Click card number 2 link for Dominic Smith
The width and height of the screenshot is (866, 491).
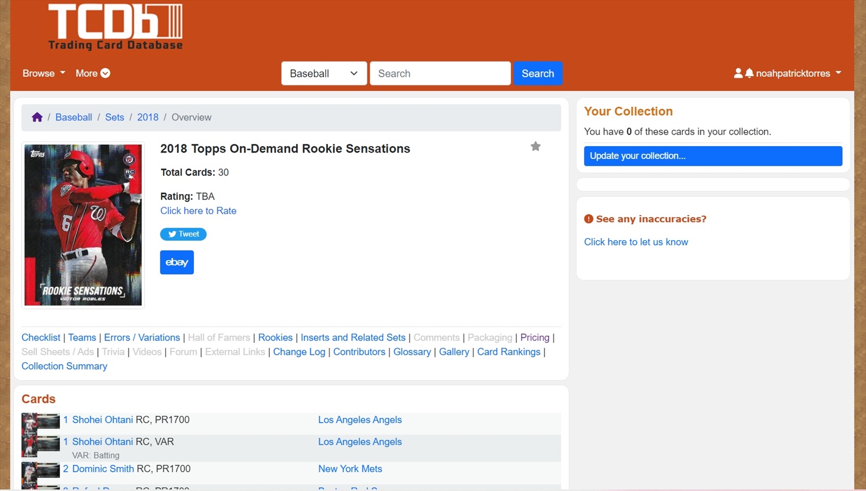[65, 469]
